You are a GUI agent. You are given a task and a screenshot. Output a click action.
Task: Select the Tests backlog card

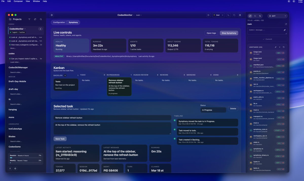tap(66, 85)
